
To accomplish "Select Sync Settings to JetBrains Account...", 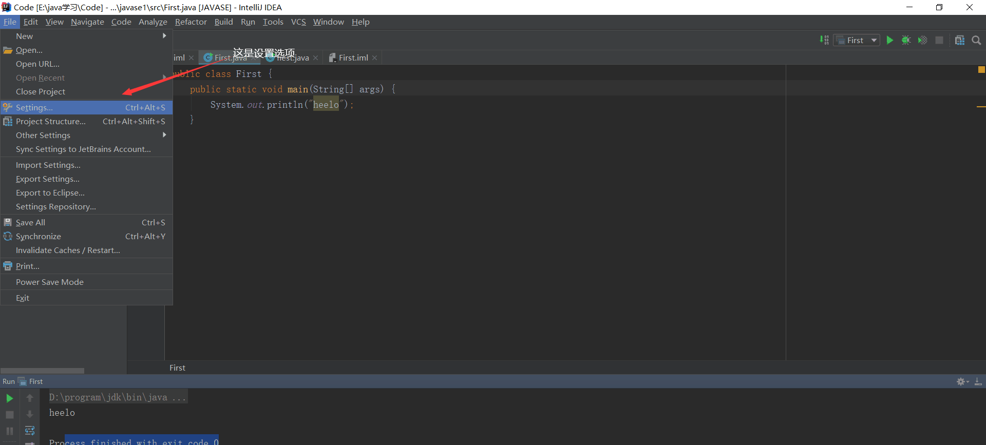I will (86, 149).
